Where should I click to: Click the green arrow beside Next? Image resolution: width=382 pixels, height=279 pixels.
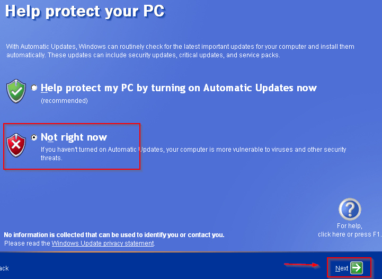click(357, 268)
